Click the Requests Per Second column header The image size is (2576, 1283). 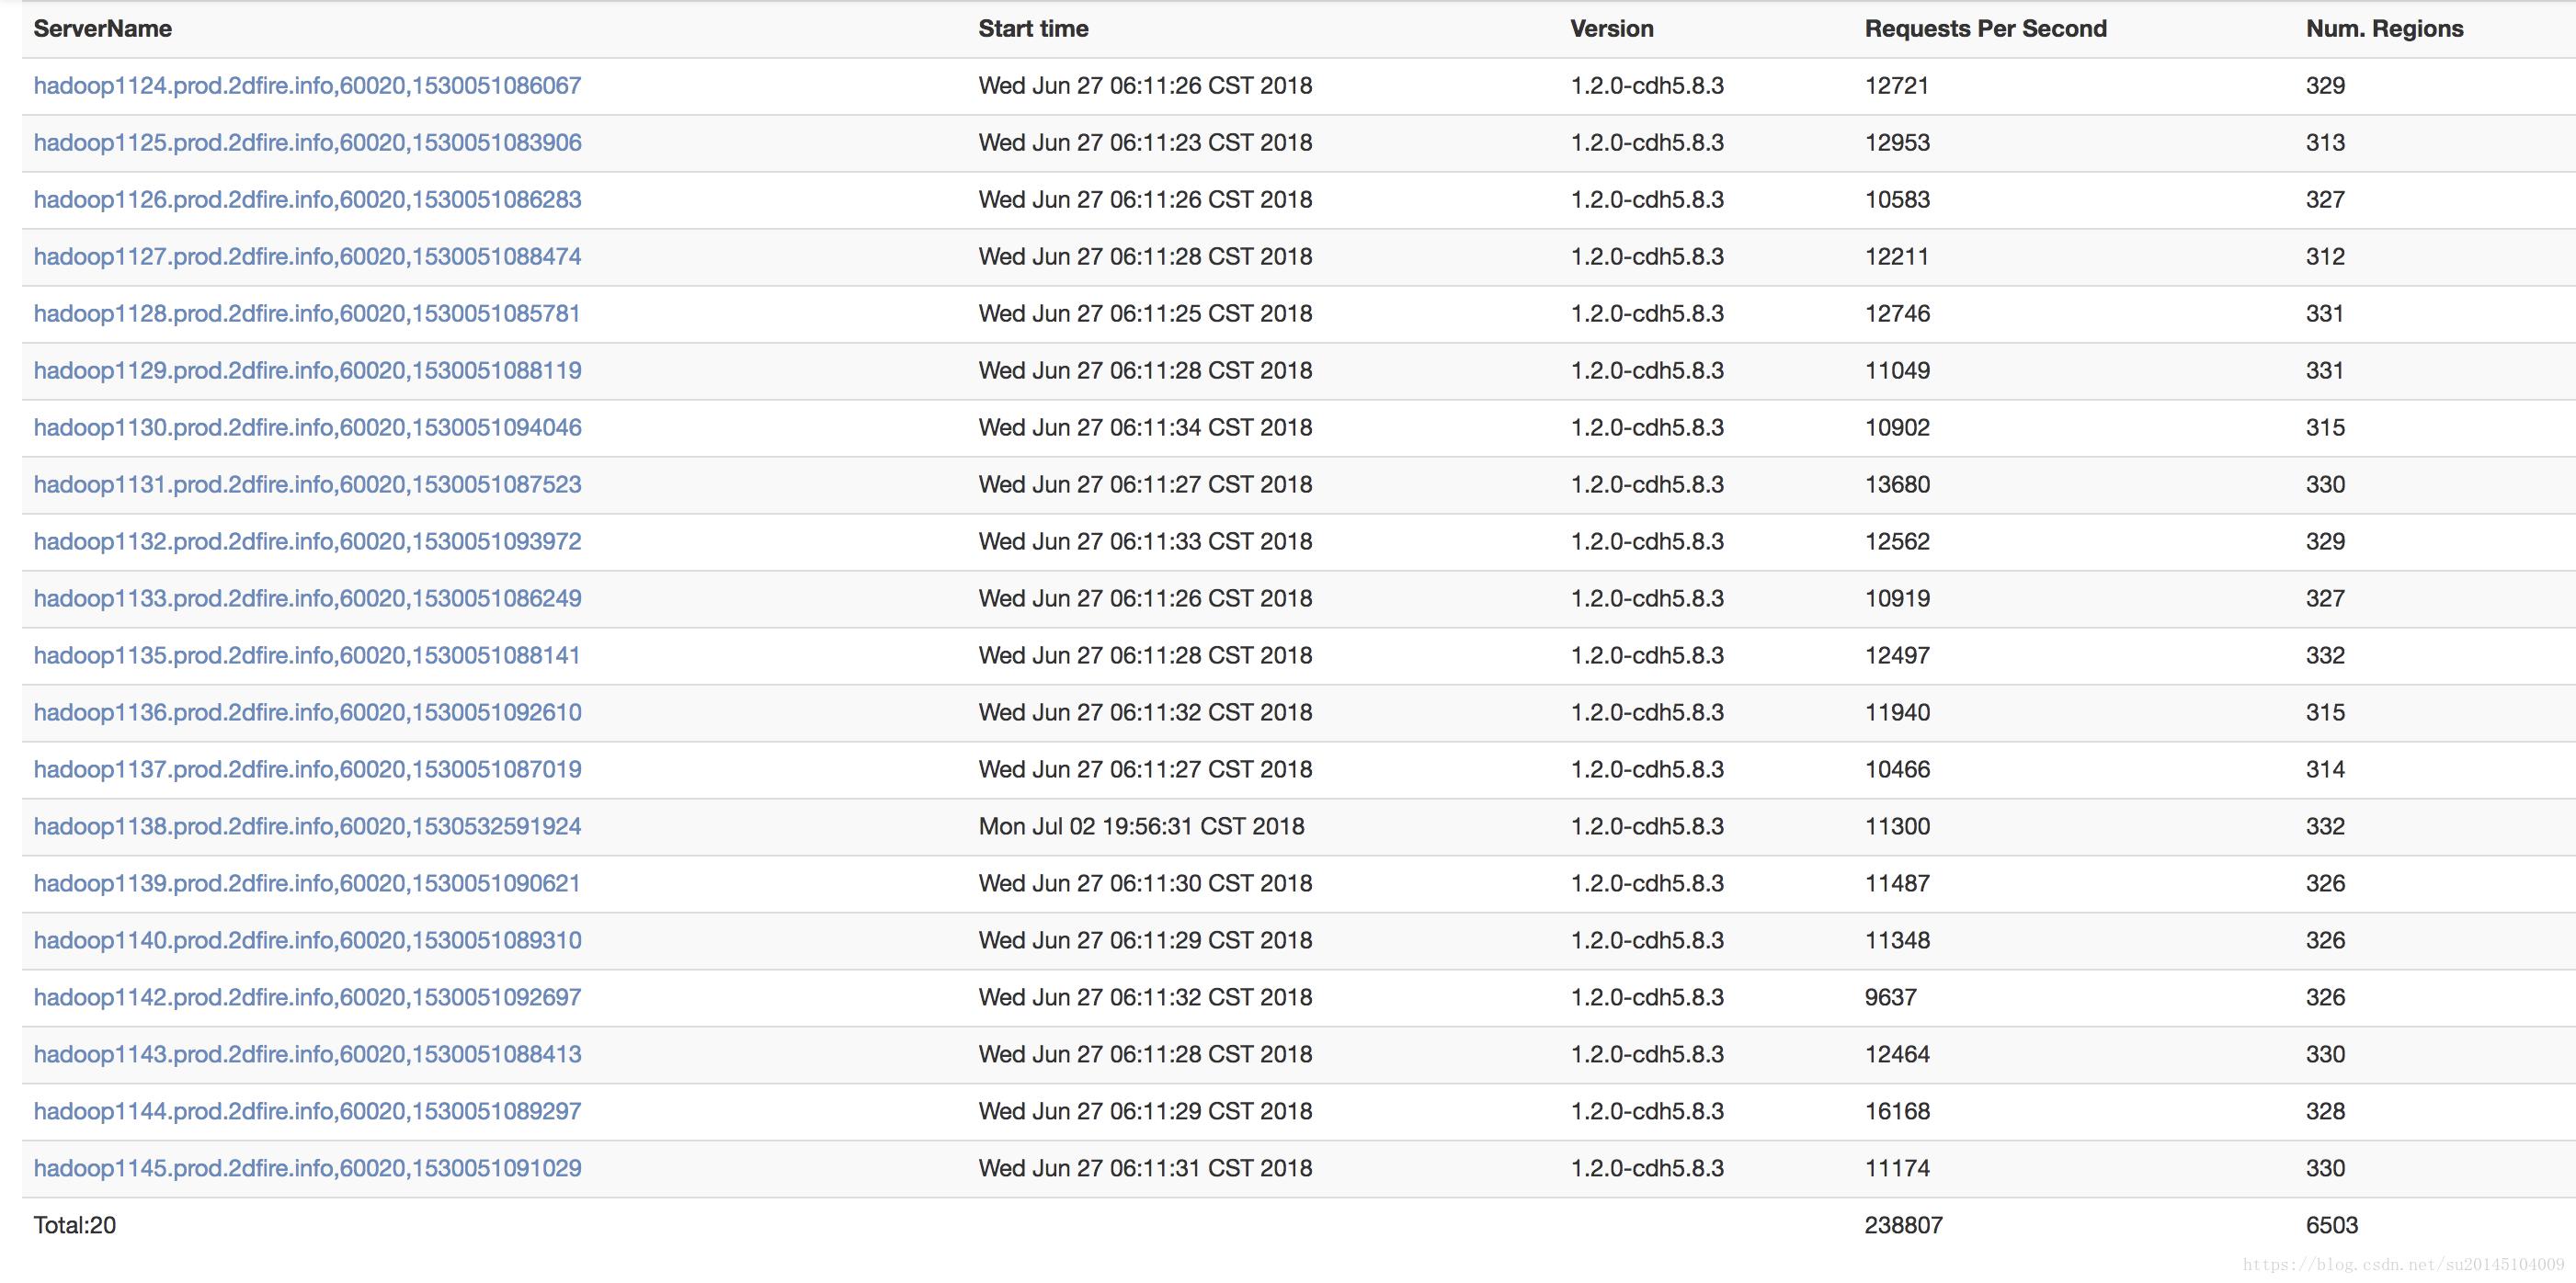[x=1985, y=29]
